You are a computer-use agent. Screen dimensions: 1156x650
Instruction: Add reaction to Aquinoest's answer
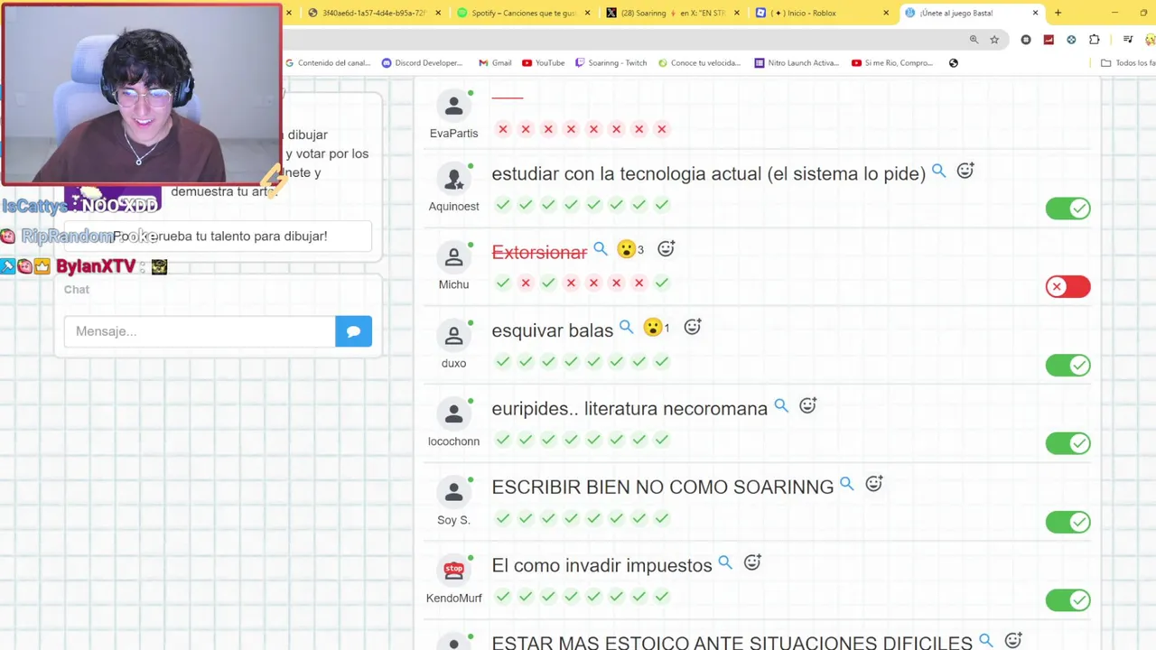(965, 170)
